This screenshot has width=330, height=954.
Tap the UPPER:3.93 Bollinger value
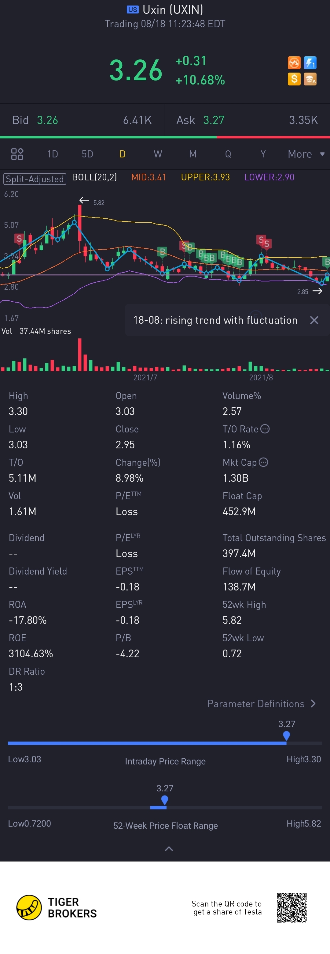coord(205,177)
